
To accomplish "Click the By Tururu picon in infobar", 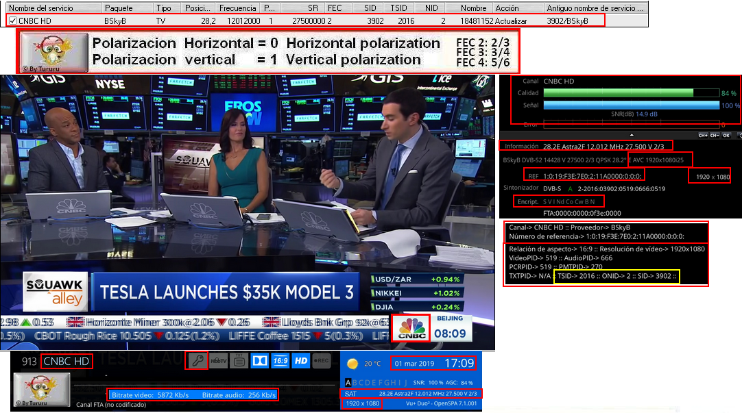I will click(x=42, y=390).
